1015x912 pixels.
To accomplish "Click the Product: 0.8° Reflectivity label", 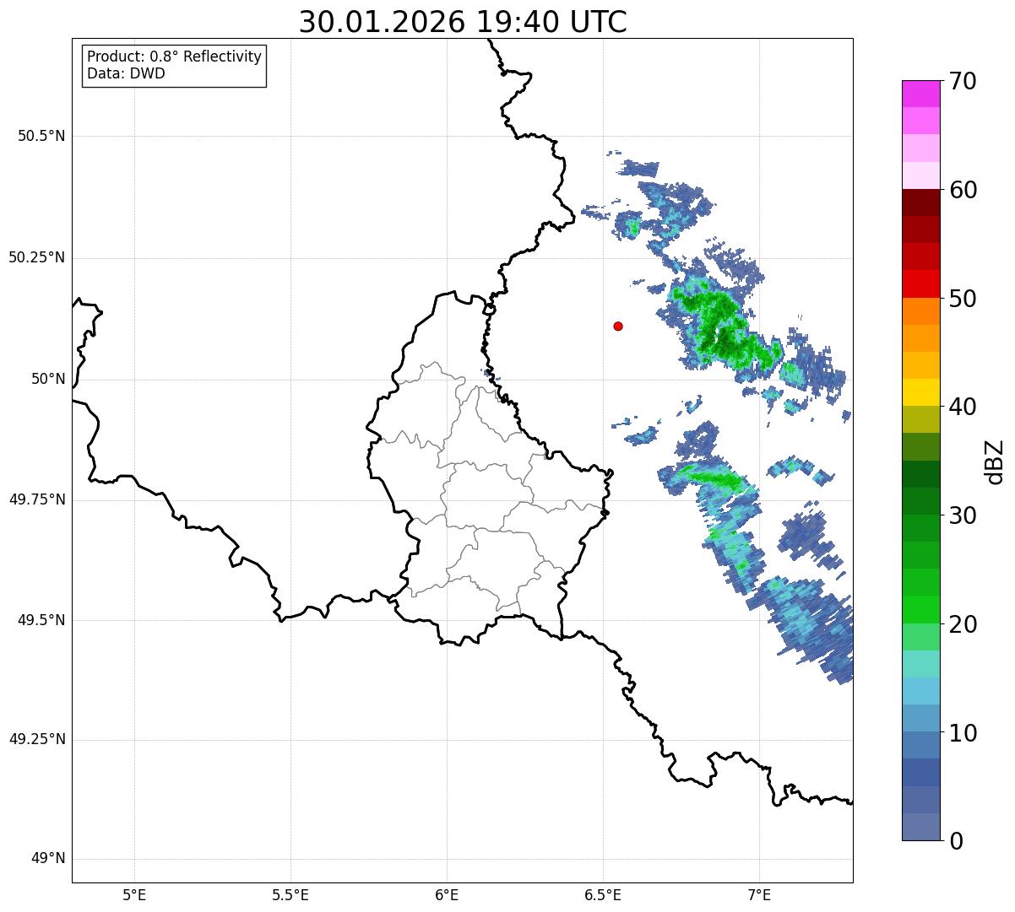I will click(x=175, y=57).
